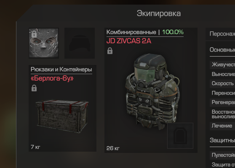
Task: Click the lock icon on face mask
Action: (x=34, y=34)
